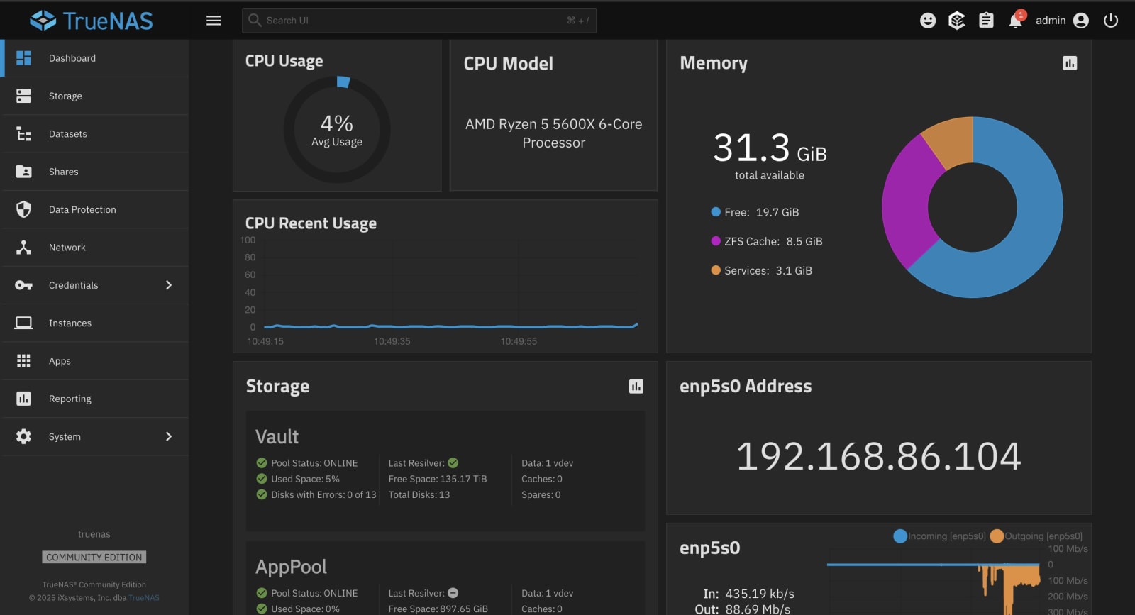Open the Vault pool title
Screen dimensions: 1135x615
[x=277, y=436]
